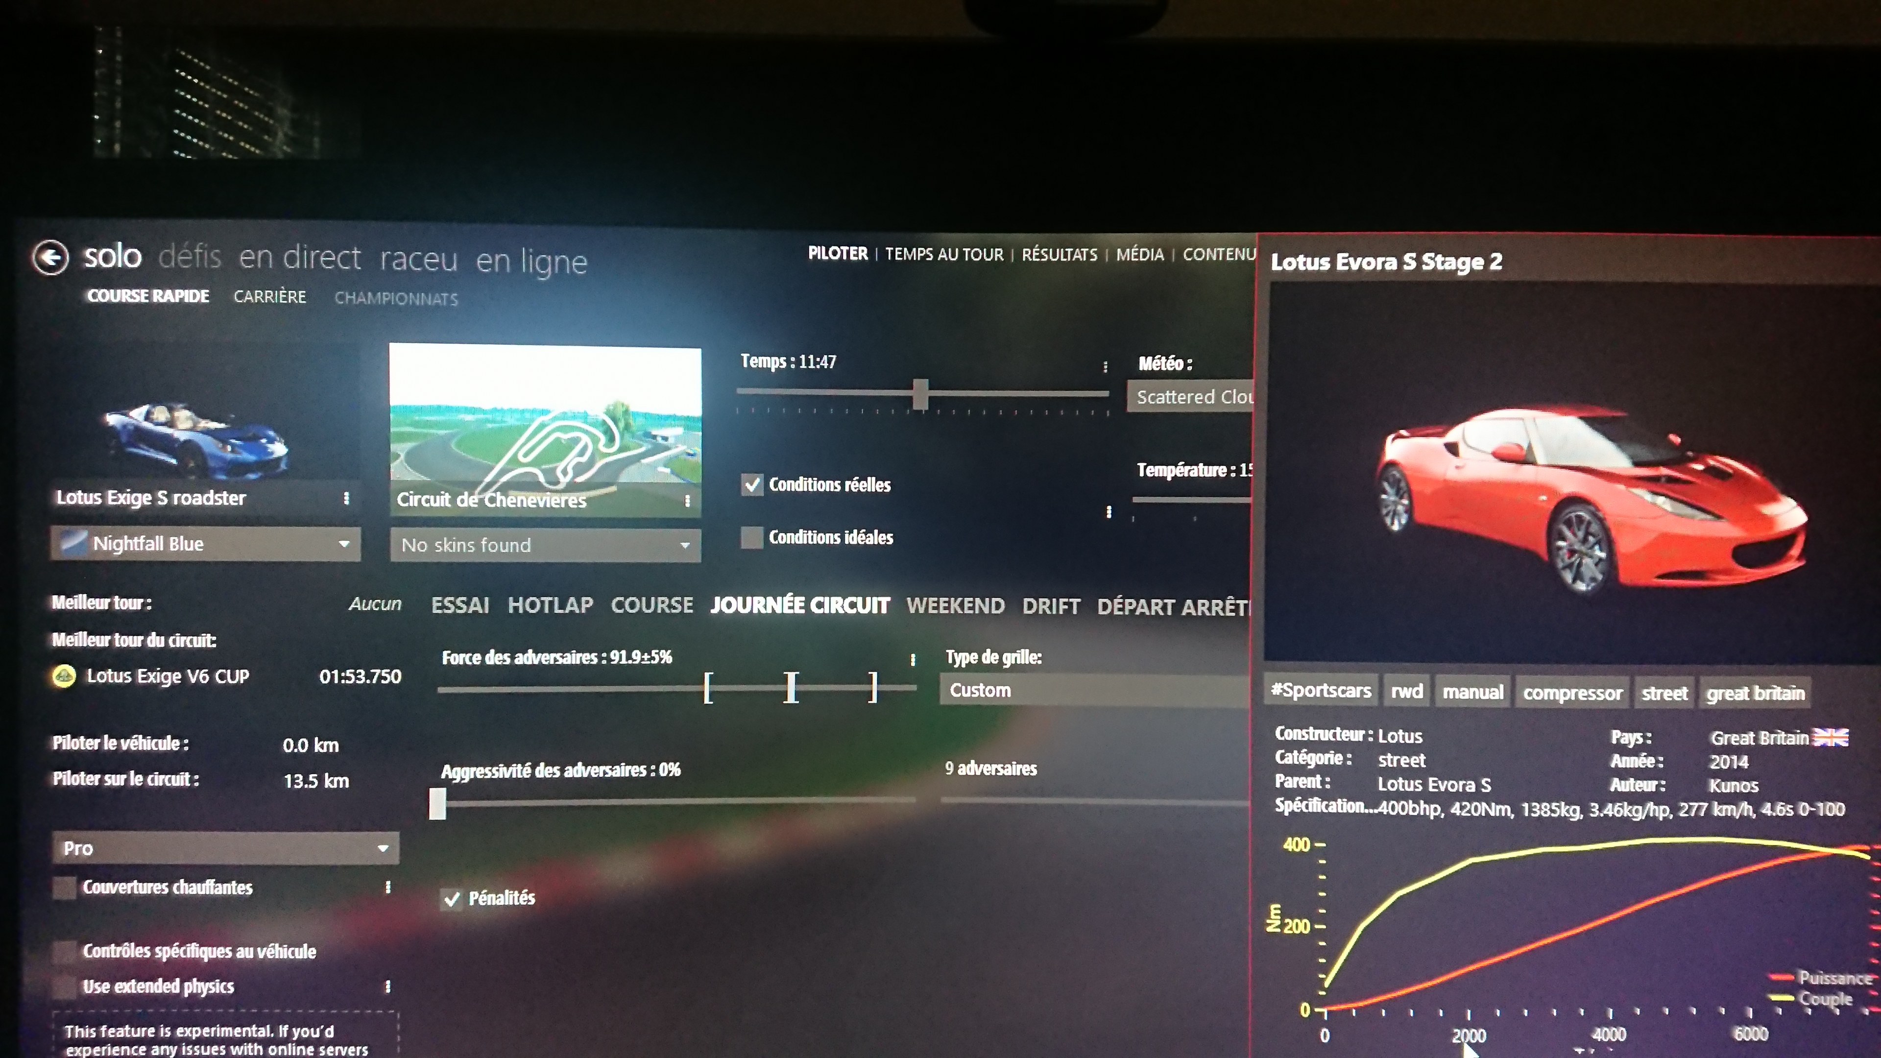Switch to the en ligne tab
This screenshot has height=1058, width=1881.
click(531, 262)
